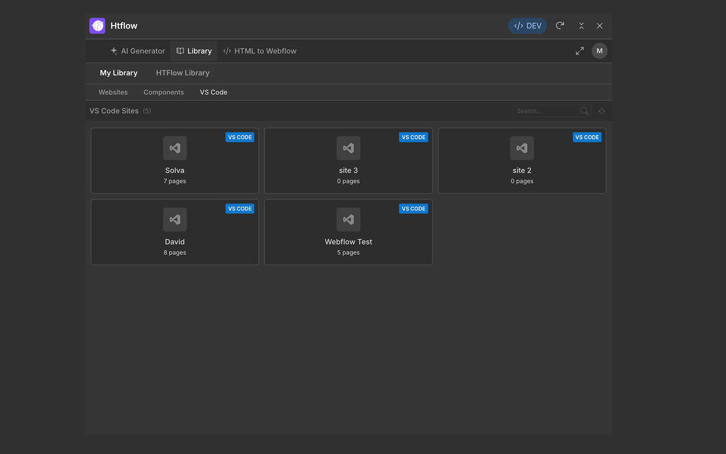Toggle the DEV mode button
The image size is (726, 454).
[x=527, y=26]
